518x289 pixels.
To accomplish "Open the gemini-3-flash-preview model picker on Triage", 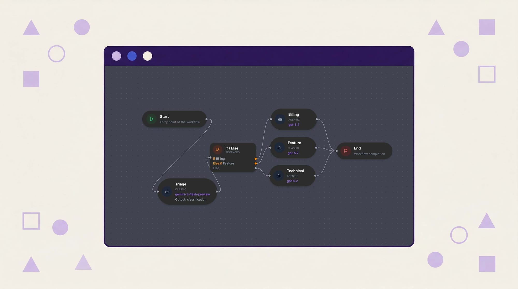I will pos(192,194).
